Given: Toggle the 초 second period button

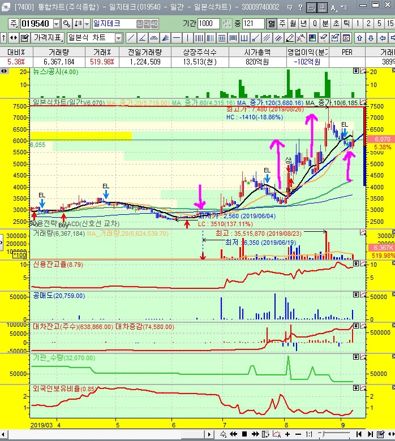Looking at the screenshot, I should [336, 24].
